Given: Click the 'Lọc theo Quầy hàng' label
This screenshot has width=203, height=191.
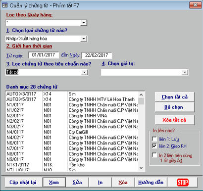Looking at the screenshot, I should (29, 15).
